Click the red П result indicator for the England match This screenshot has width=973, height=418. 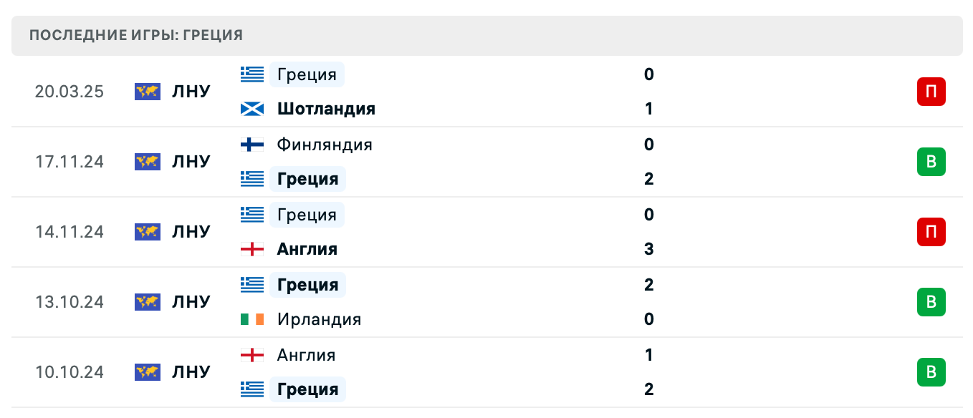click(931, 232)
